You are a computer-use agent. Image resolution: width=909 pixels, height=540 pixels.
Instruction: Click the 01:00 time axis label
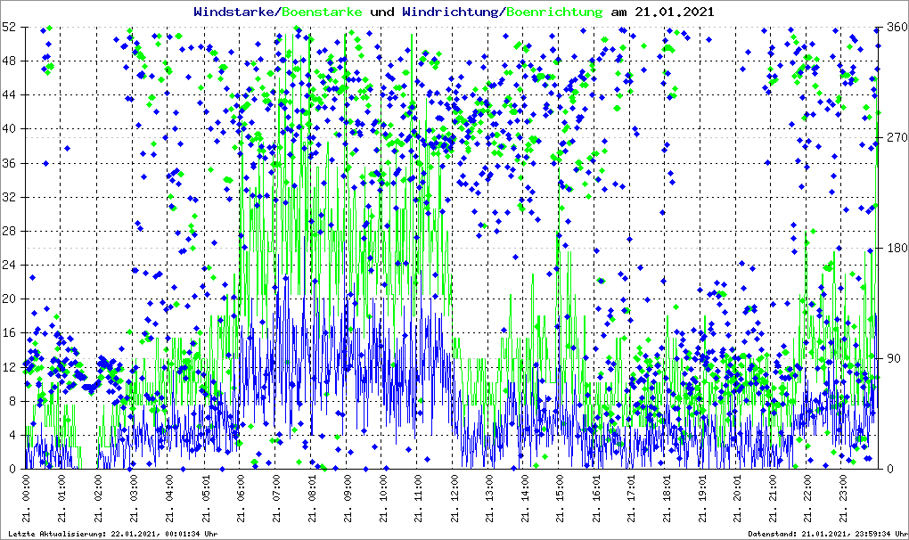tap(61, 498)
